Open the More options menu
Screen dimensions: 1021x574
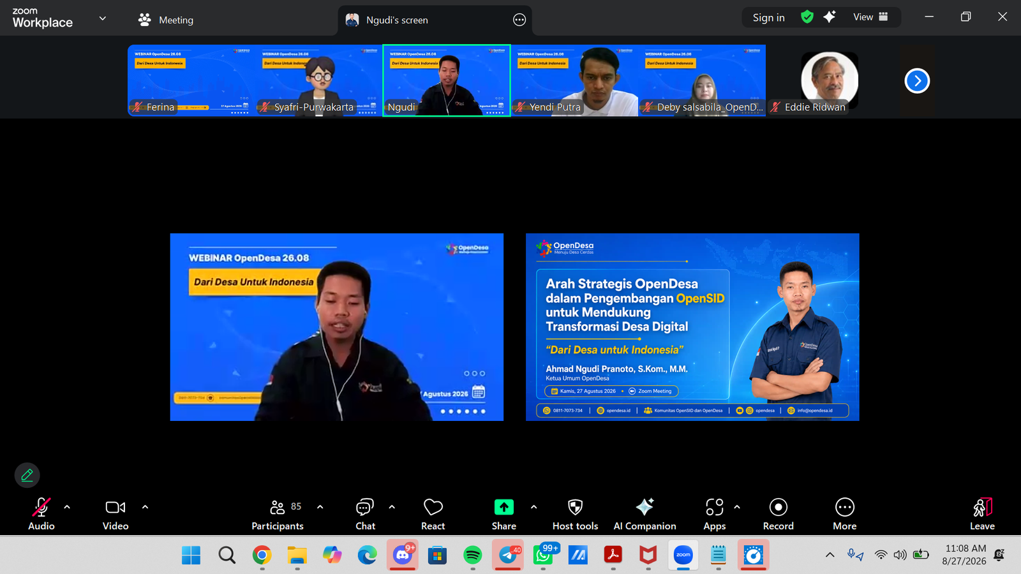[845, 514]
